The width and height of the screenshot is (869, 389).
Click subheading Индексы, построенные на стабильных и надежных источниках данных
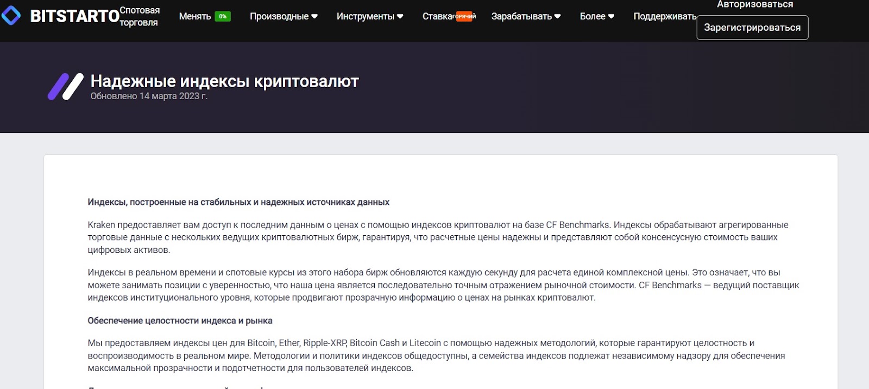pyautogui.click(x=238, y=202)
